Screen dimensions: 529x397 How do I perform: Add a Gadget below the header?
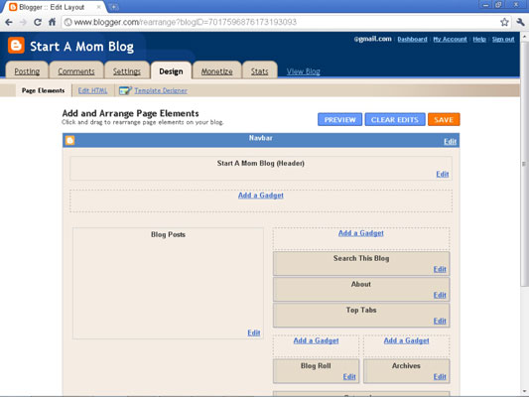coord(261,196)
